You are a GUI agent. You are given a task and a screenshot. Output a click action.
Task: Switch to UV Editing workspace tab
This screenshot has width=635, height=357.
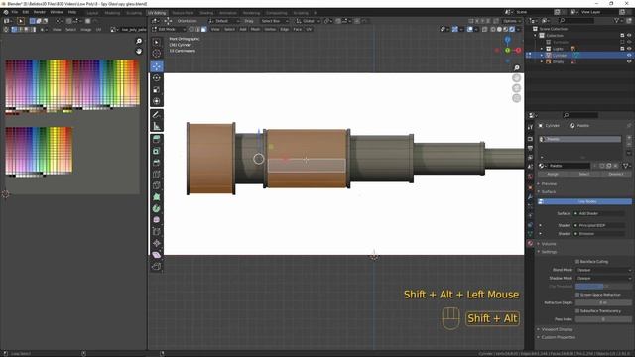coord(157,13)
